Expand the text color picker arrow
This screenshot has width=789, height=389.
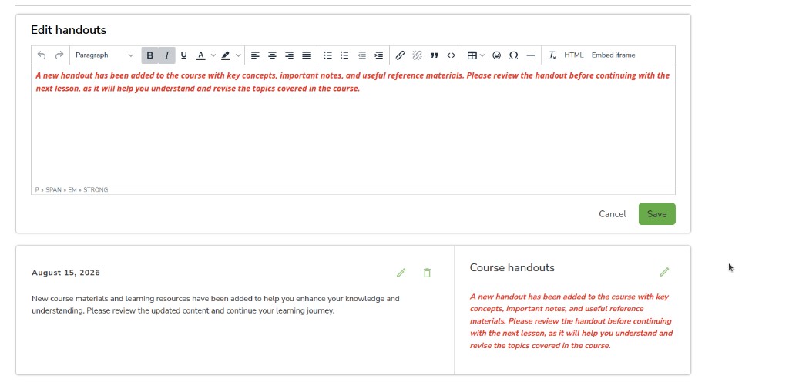pyautogui.click(x=213, y=55)
